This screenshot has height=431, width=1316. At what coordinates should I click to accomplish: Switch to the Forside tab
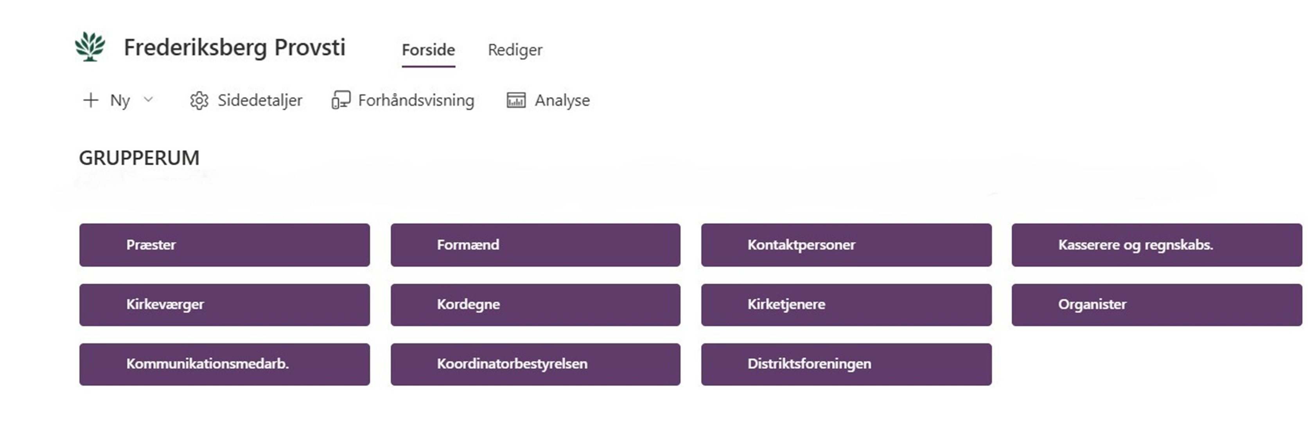pos(428,50)
